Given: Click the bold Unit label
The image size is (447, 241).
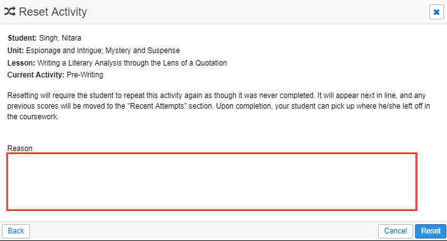Looking at the screenshot, I should (16, 51).
